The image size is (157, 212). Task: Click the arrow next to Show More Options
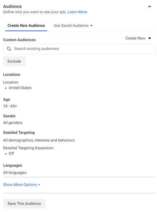point(39,185)
